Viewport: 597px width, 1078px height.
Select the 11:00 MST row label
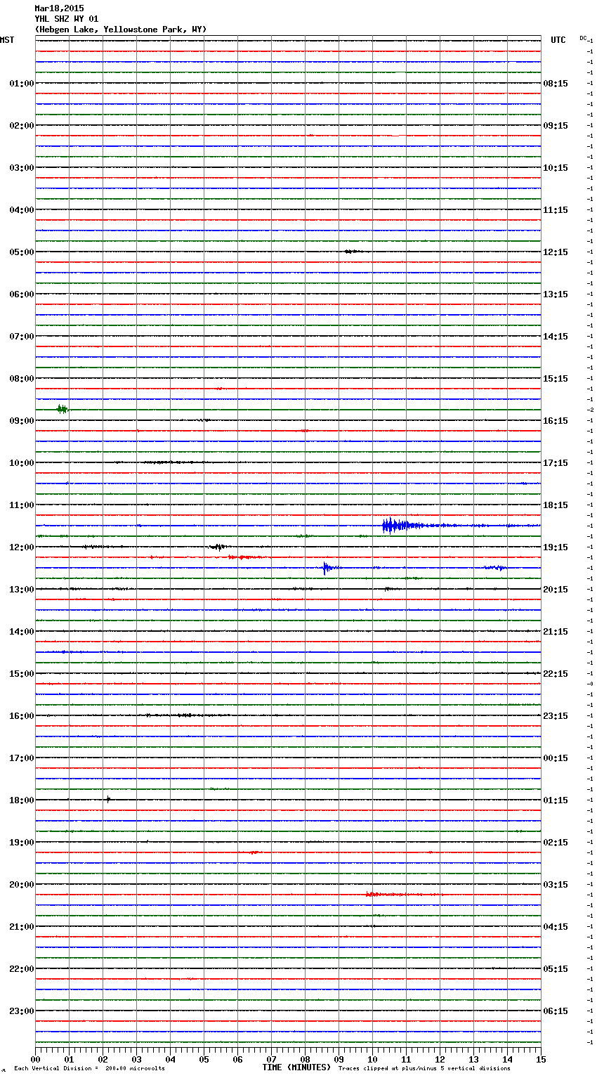pyautogui.click(x=22, y=505)
